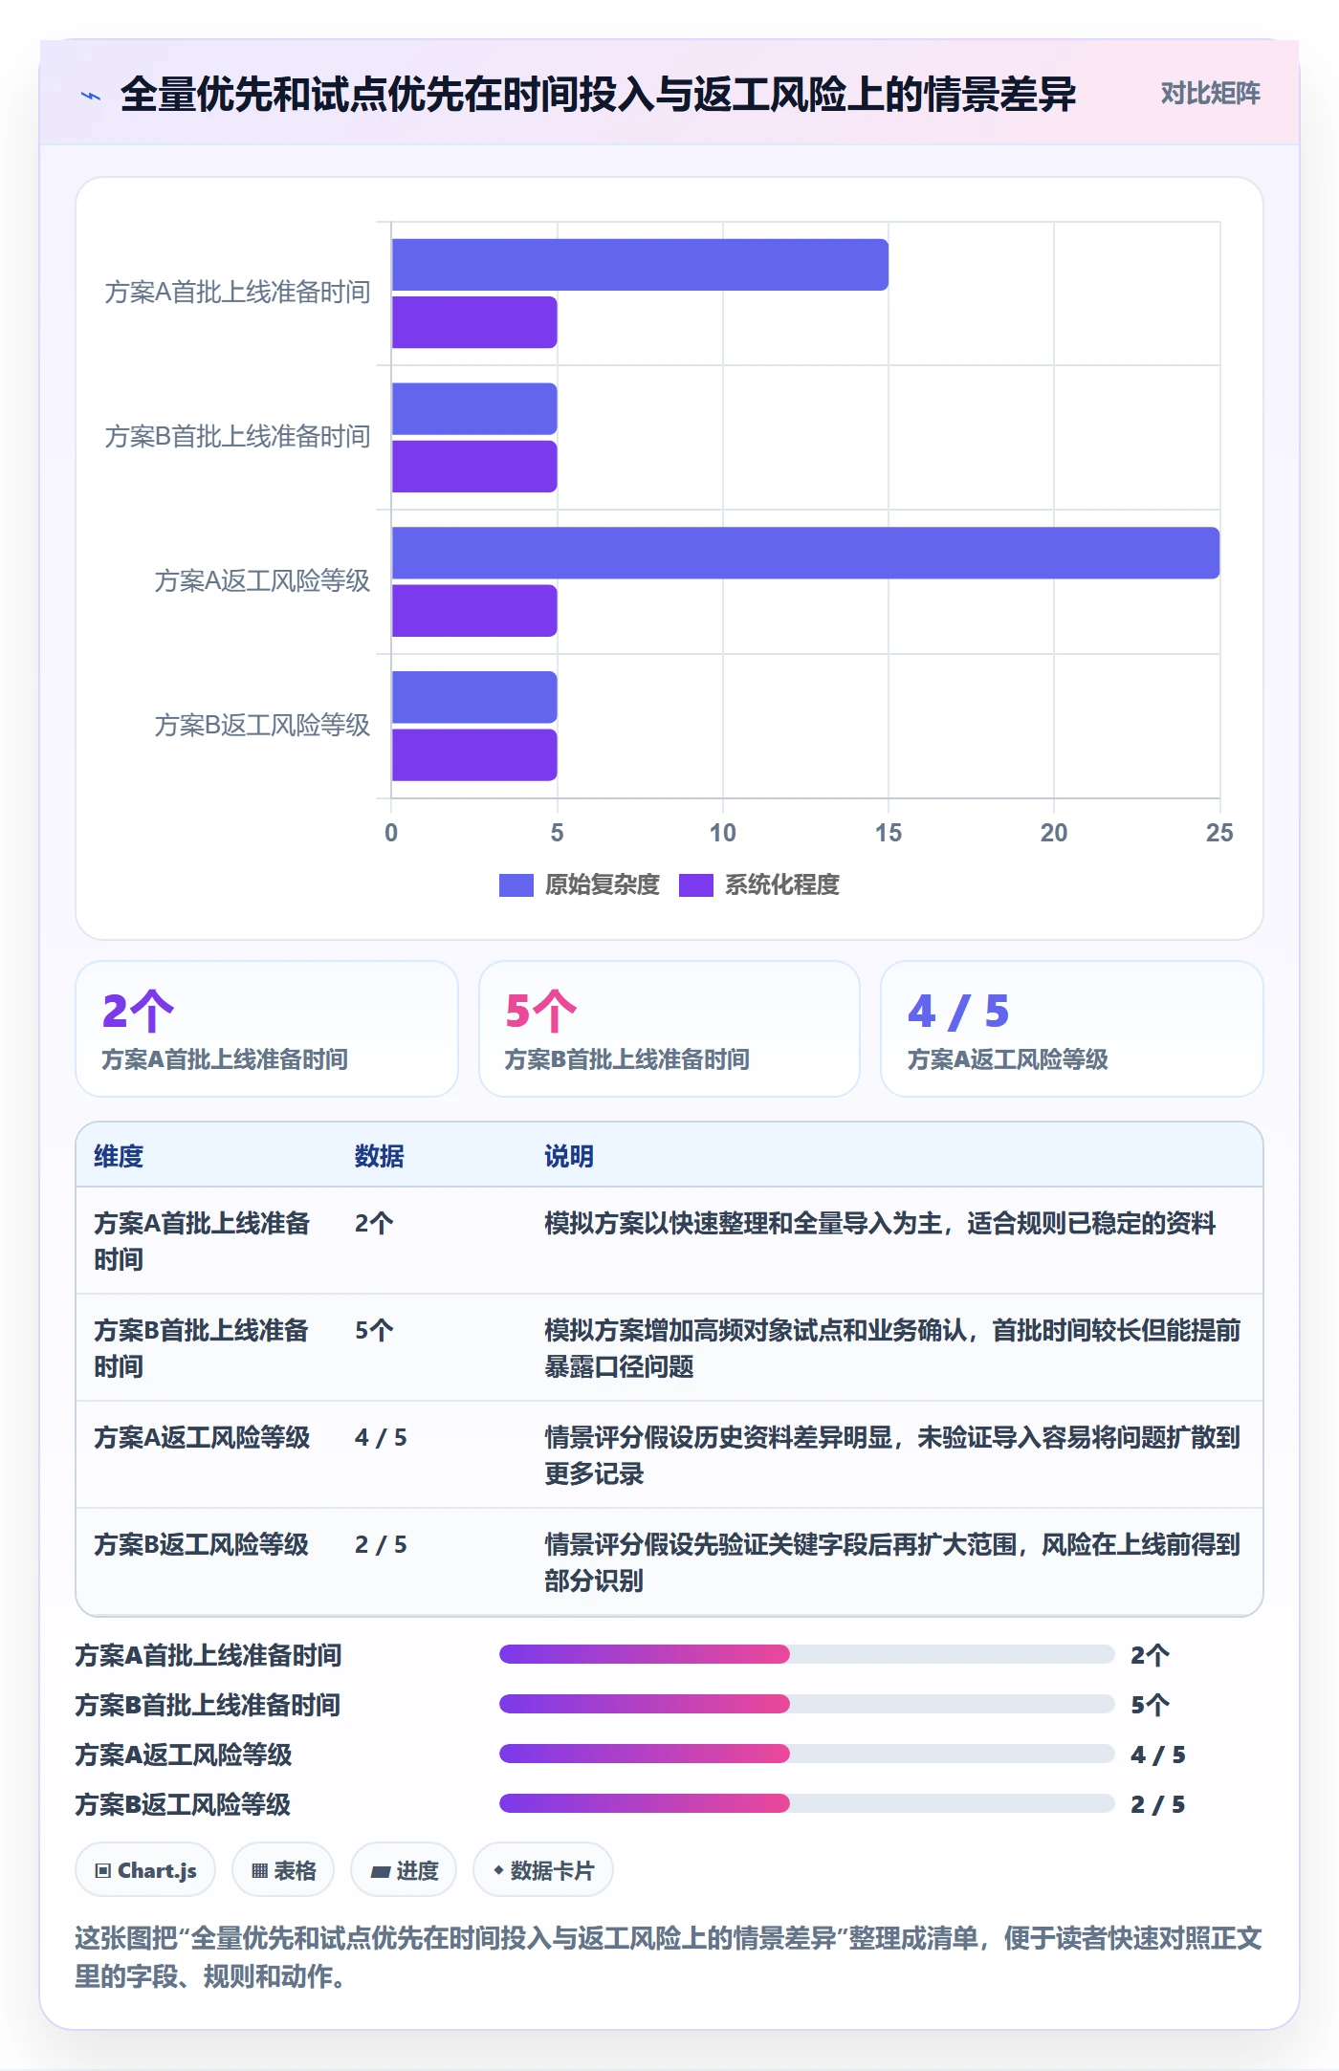Image resolution: width=1339 pixels, height=2071 pixels.
Task: Toggle the 系统化程度 legend swatch
Action: (695, 884)
